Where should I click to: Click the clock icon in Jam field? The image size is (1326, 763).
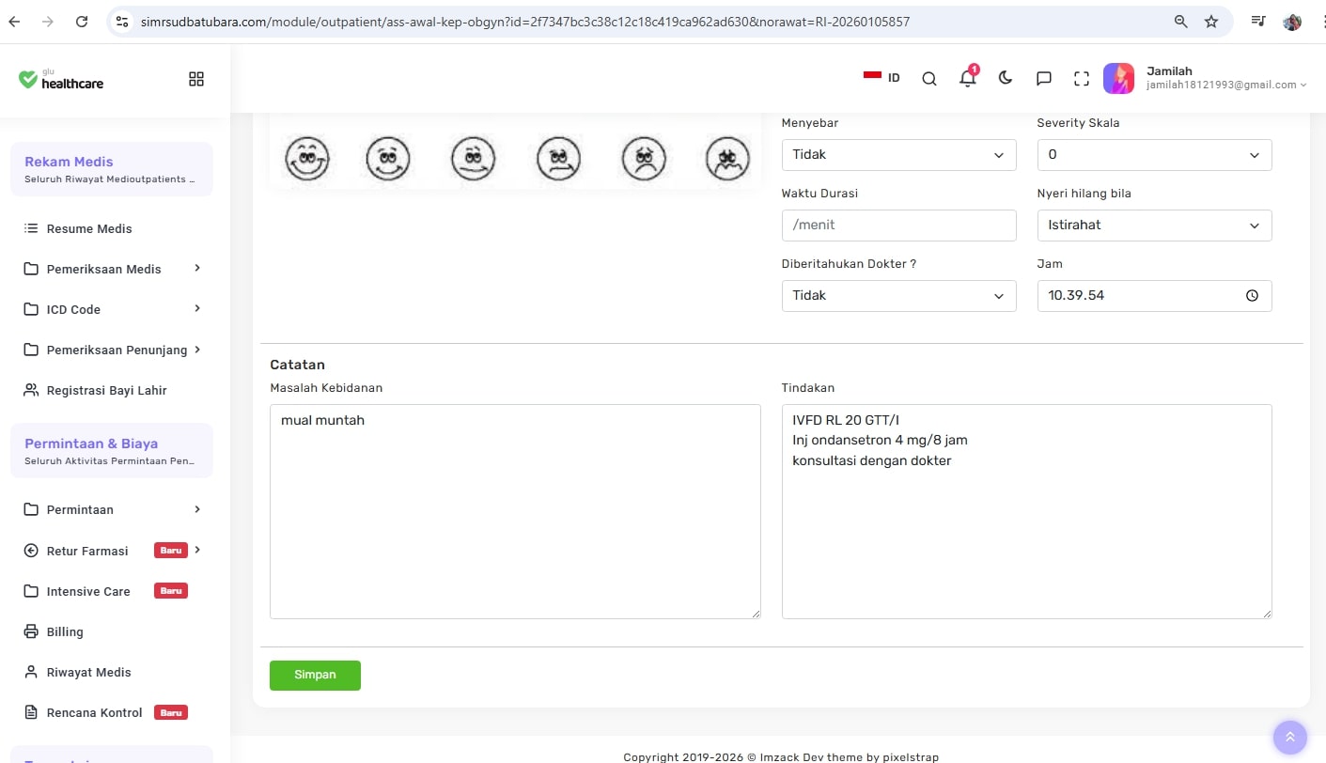(1252, 295)
